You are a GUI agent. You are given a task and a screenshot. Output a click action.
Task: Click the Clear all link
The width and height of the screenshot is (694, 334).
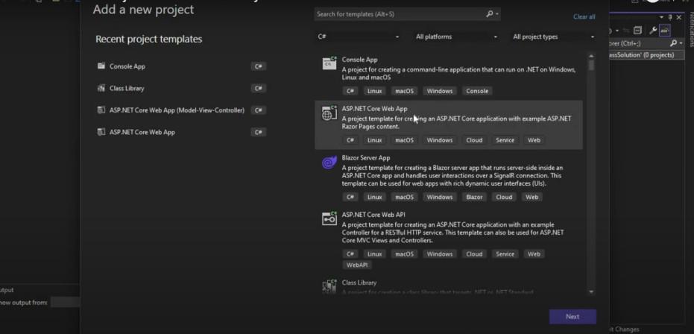tap(584, 17)
